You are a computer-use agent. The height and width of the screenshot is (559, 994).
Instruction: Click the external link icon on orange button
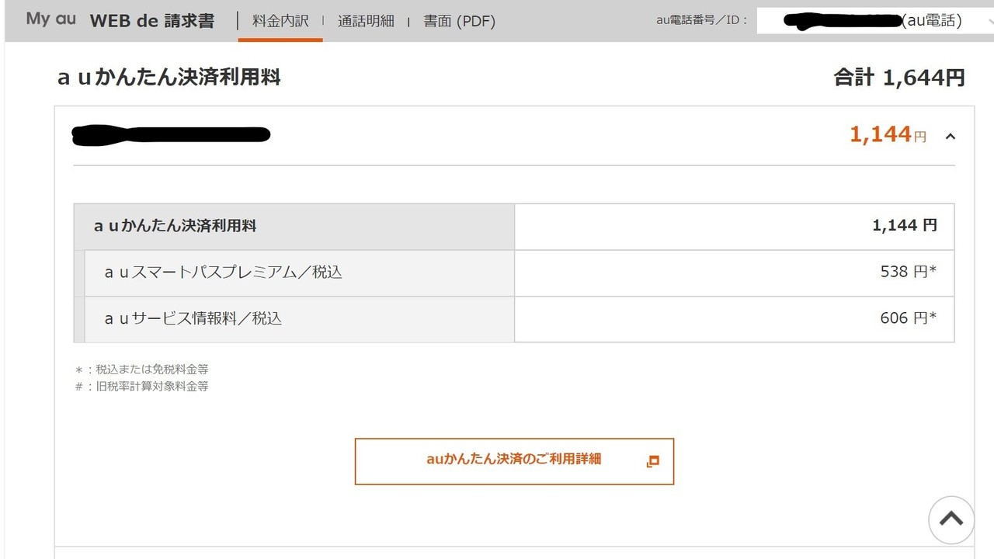click(x=652, y=461)
